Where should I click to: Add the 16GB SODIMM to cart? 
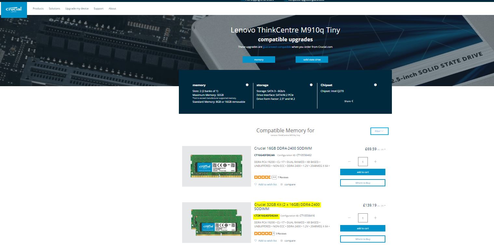point(363,172)
